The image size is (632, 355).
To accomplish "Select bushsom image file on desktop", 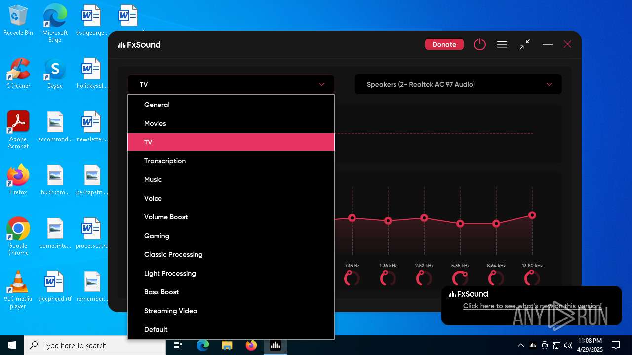I will click(x=55, y=180).
